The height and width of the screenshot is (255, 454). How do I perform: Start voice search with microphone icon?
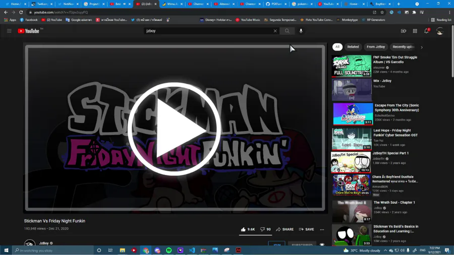[x=301, y=31]
